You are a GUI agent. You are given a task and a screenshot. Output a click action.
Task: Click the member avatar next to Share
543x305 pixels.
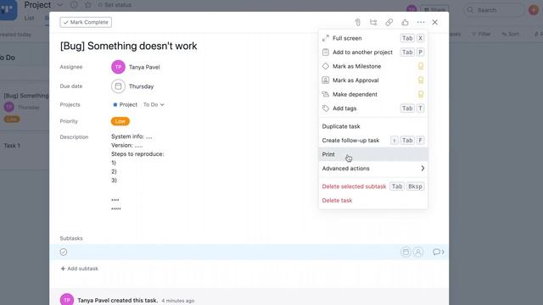click(411, 9)
